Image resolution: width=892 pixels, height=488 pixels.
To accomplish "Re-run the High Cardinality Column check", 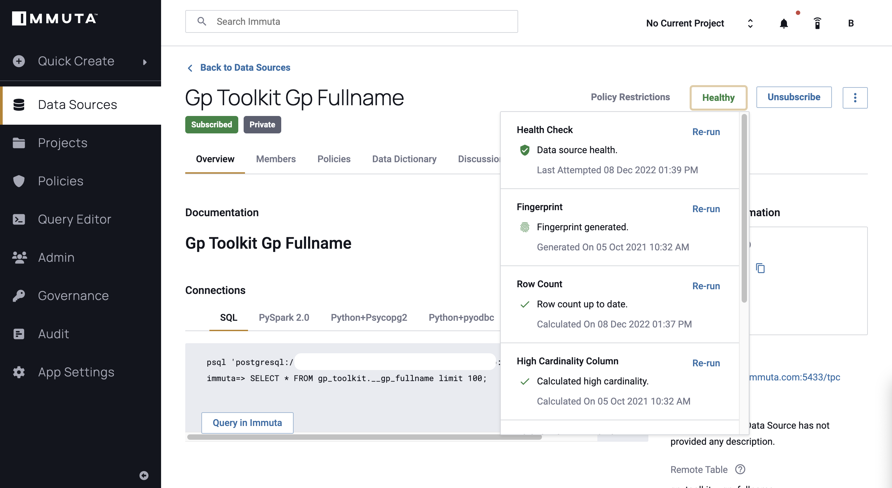I will click(706, 363).
